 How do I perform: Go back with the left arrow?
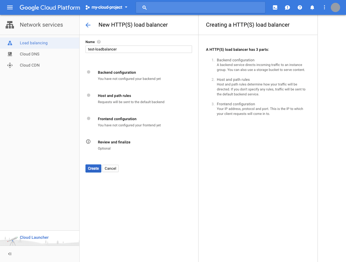tap(88, 25)
